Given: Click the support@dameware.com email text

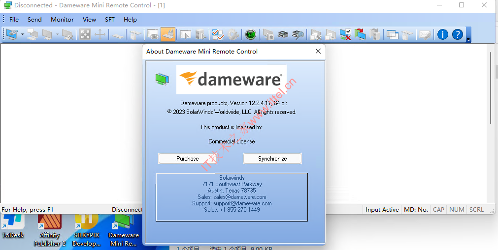Looking at the screenshot, I should tap(243, 203).
